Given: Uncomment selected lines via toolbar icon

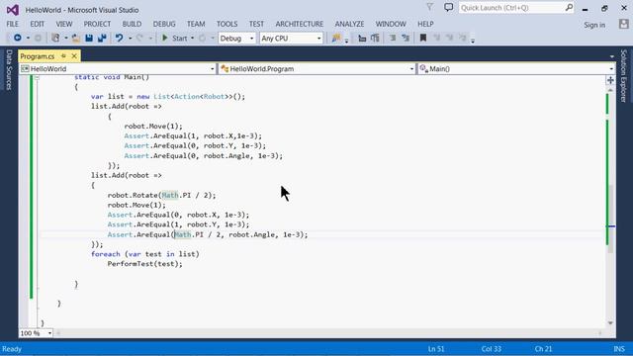Looking at the screenshot, I should tap(406, 38).
